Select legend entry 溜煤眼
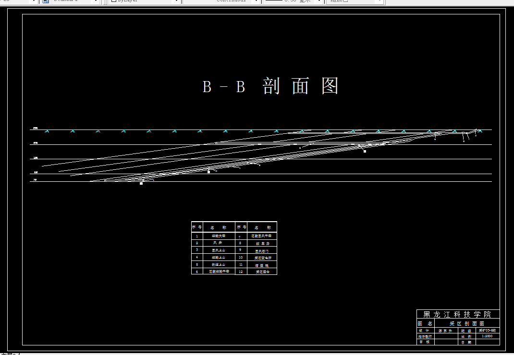Image resolution: width=514 pixels, height=355 pixels. pos(262,266)
